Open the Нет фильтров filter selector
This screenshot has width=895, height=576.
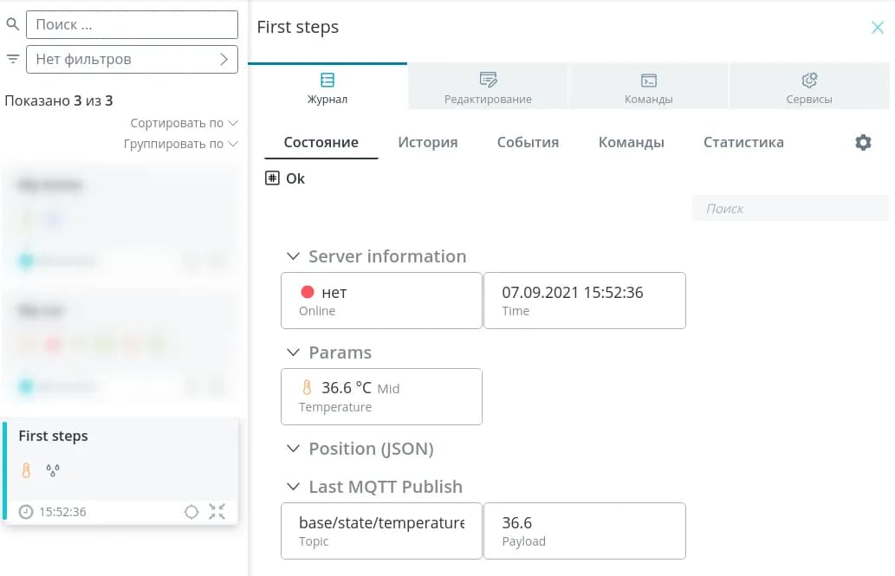click(x=132, y=60)
